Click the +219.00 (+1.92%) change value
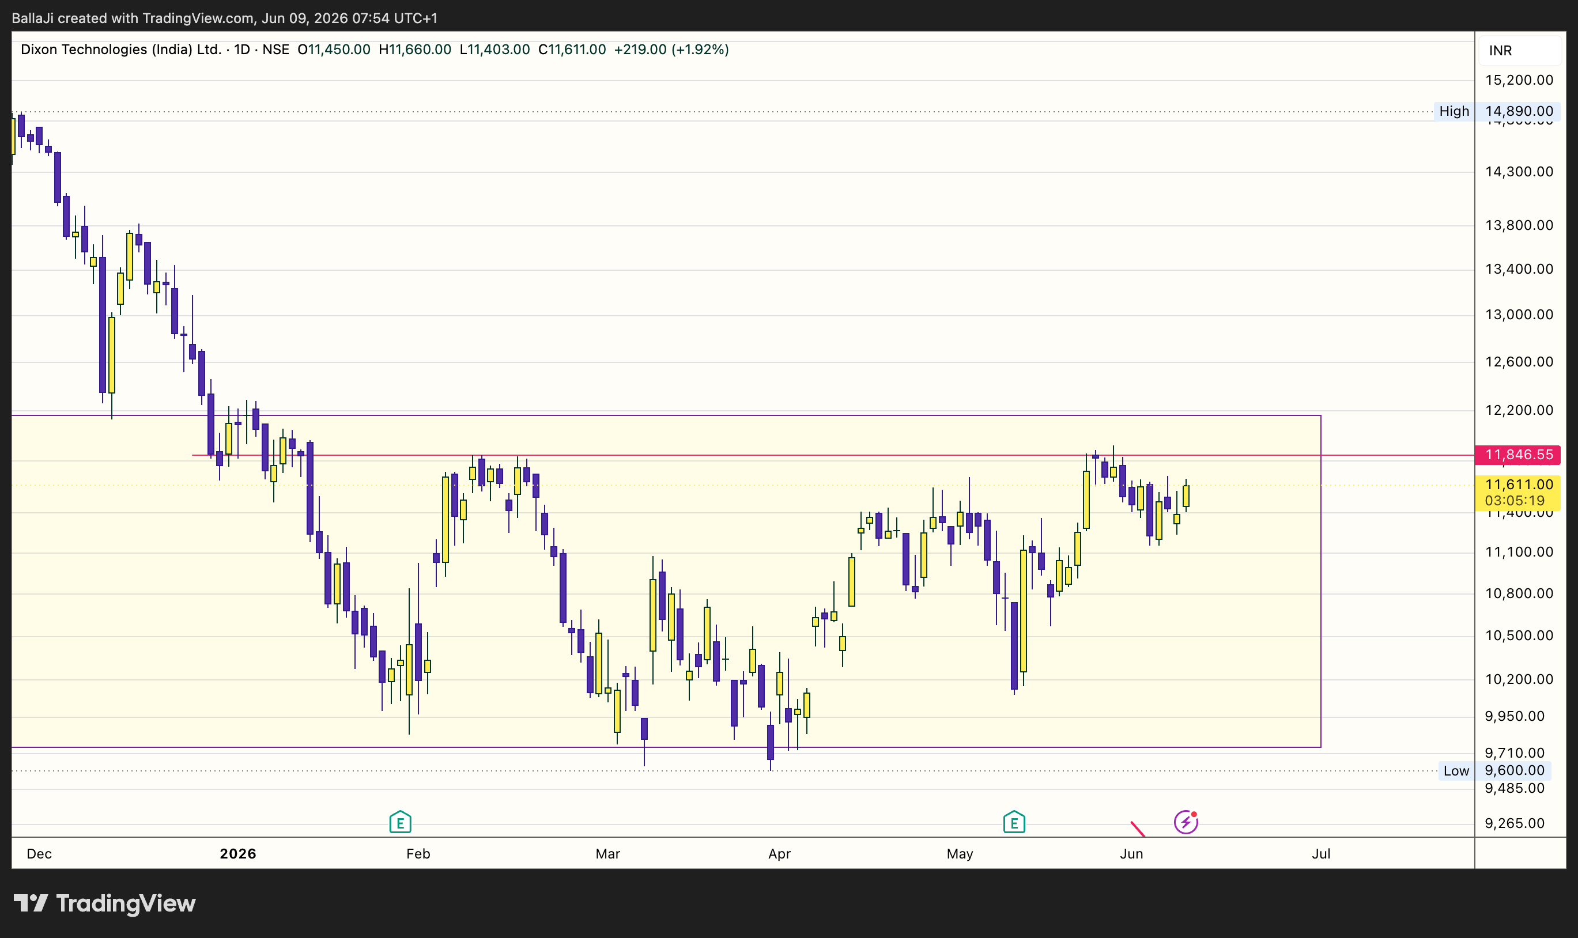The image size is (1578, 938). [x=671, y=50]
